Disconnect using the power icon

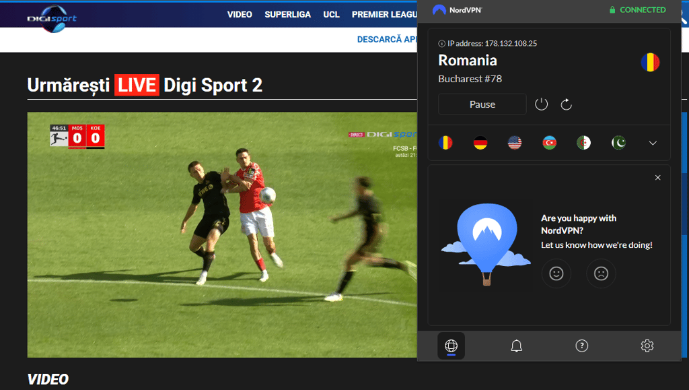click(x=541, y=104)
